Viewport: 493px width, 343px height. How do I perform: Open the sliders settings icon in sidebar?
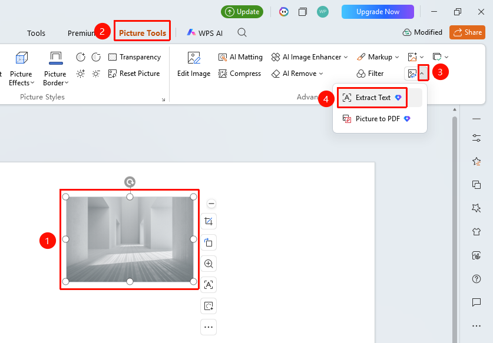[477, 138]
